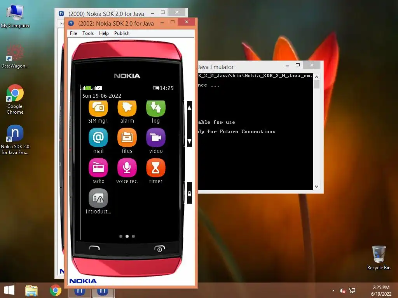Open the SIM mgr. app on the phone
The image size is (398, 298).
[98, 108]
